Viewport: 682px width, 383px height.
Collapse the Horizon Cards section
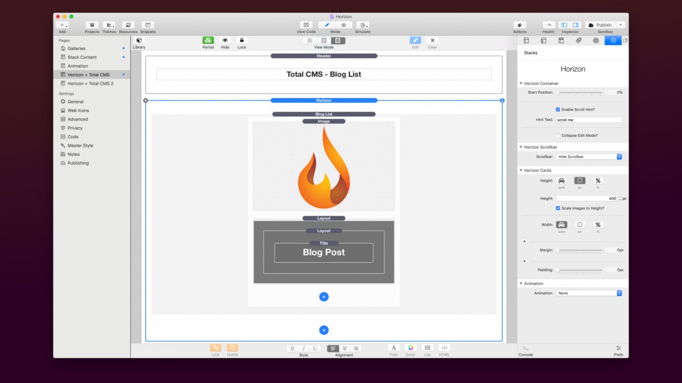[x=521, y=170]
